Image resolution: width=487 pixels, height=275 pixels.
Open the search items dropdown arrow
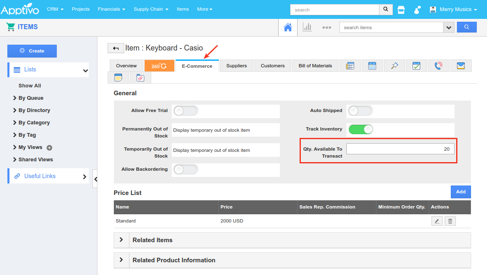[448, 27]
